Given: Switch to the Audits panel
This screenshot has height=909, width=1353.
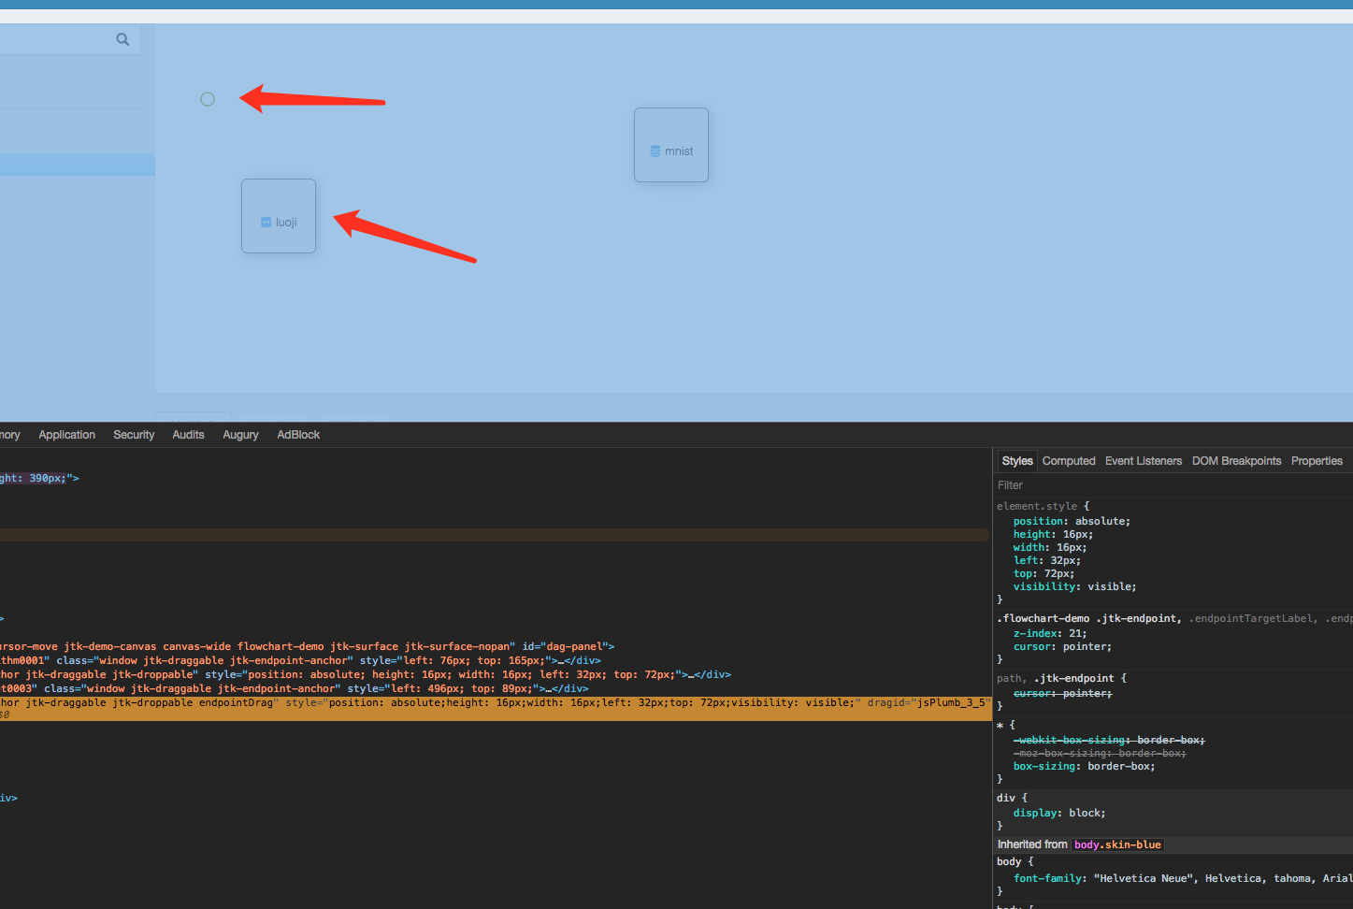Looking at the screenshot, I should click(188, 434).
